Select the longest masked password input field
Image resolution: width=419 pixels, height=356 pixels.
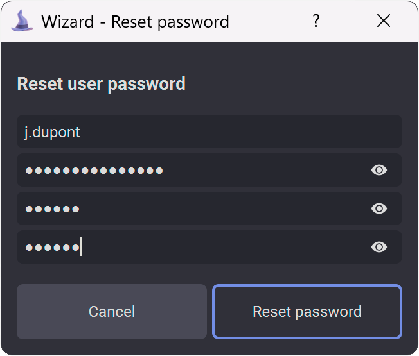tap(209, 170)
